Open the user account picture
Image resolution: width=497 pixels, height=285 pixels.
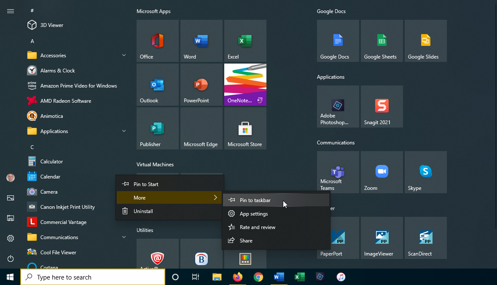(11, 178)
